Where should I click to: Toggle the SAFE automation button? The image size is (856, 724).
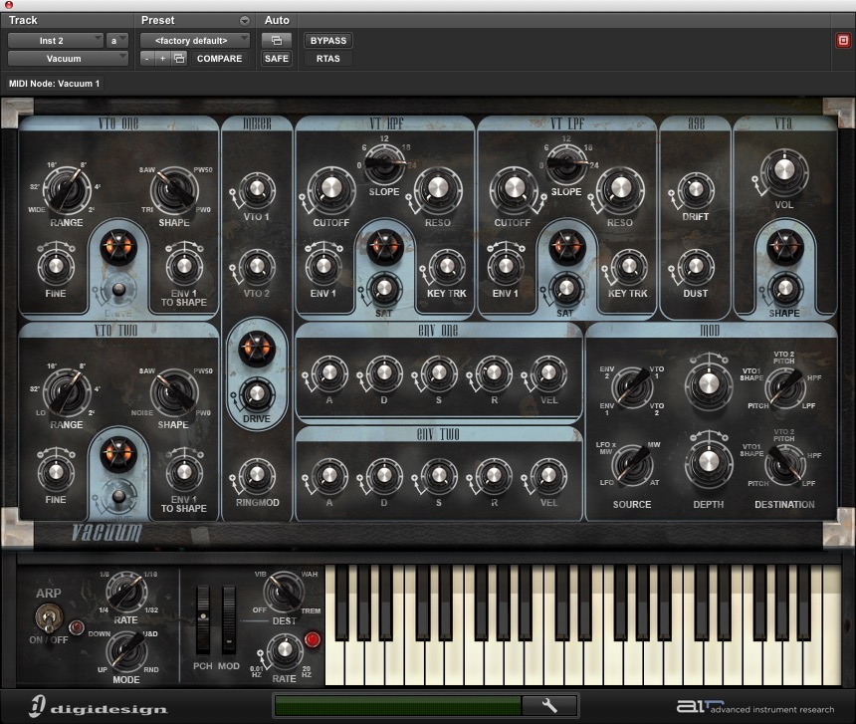click(277, 59)
